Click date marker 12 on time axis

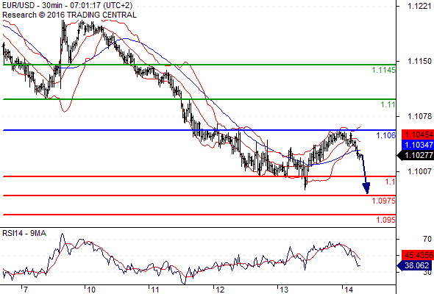coord(220,290)
